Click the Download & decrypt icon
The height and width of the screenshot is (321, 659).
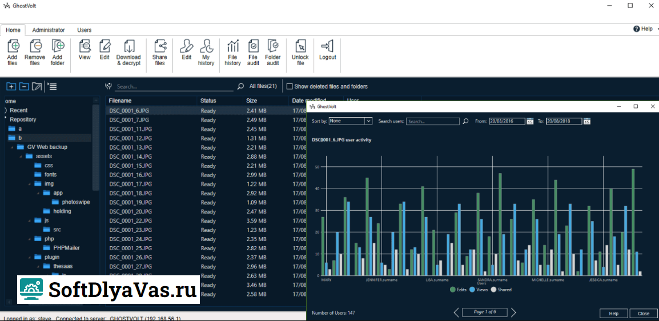(x=129, y=46)
